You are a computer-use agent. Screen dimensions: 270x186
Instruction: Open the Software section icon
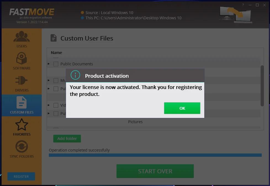tap(22, 58)
